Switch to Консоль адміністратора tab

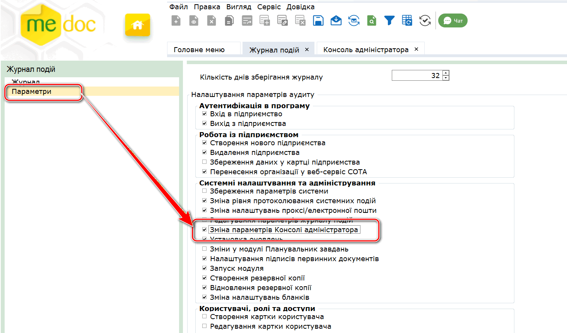tap(365, 50)
